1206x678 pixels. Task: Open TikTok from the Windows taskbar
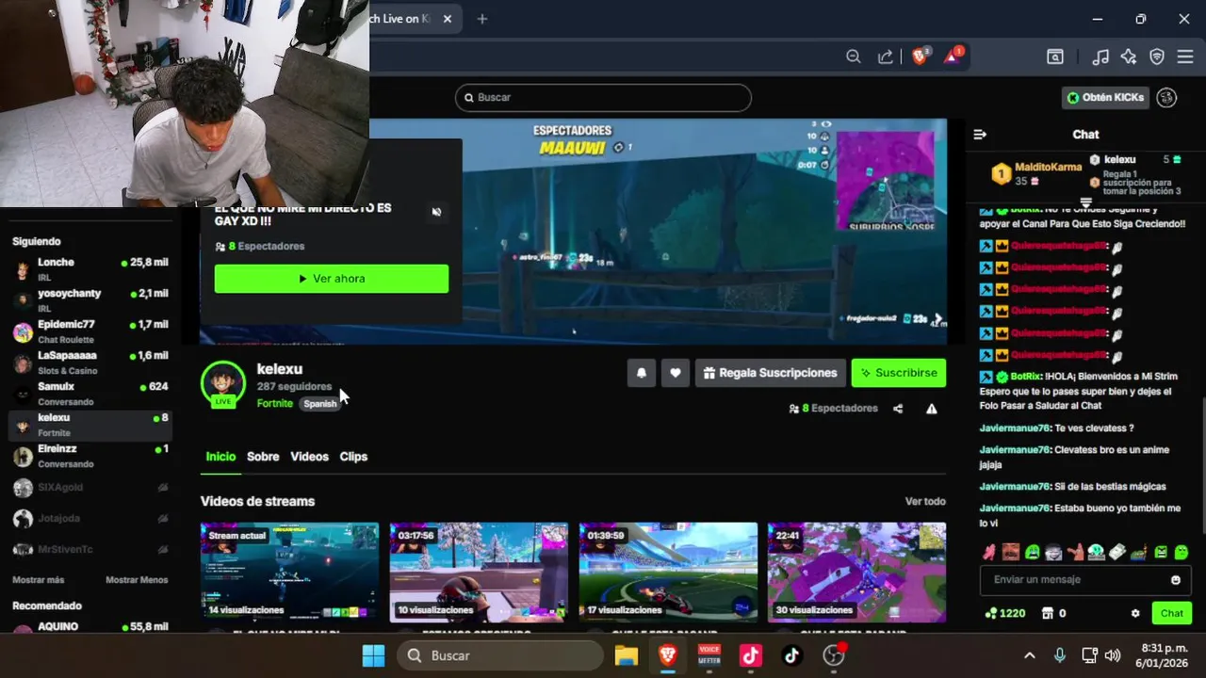coord(791,655)
